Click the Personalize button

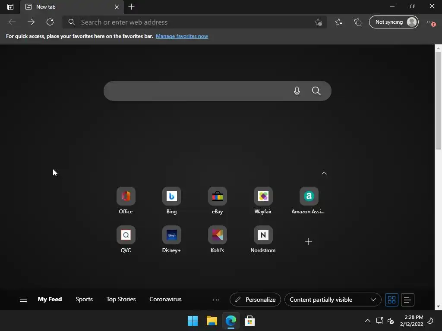pos(255,300)
